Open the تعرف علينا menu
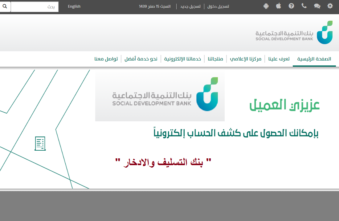The image size is (339, 221). click(279, 59)
